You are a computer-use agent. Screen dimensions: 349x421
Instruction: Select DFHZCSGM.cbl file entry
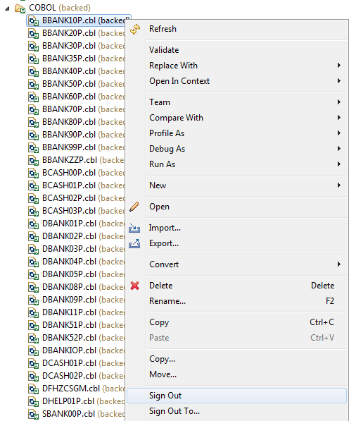point(77,389)
